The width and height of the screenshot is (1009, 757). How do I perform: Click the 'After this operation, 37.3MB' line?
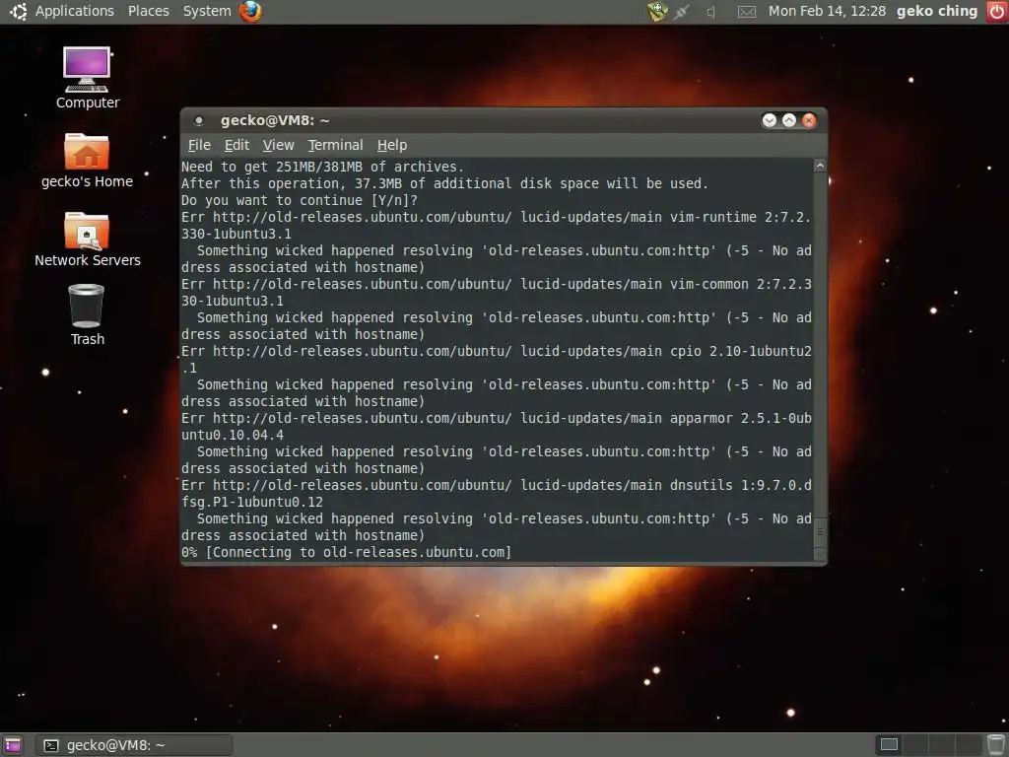(x=444, y=183)
